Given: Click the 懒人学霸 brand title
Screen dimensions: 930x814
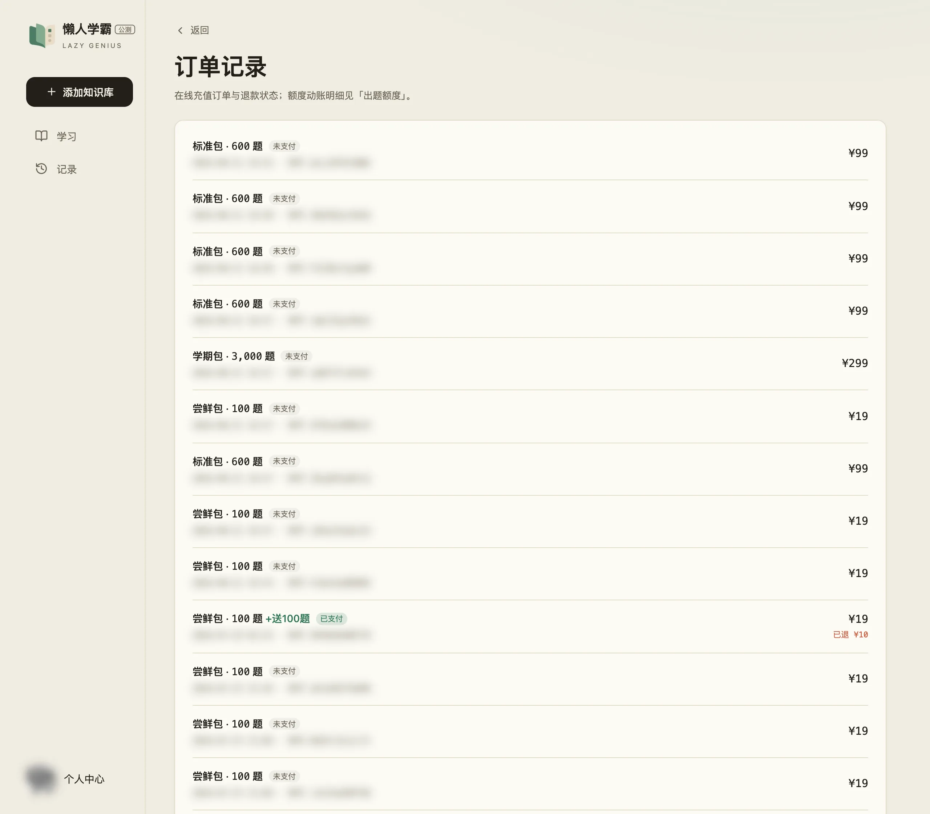Looking at the screenshot, I should [87, 29].
